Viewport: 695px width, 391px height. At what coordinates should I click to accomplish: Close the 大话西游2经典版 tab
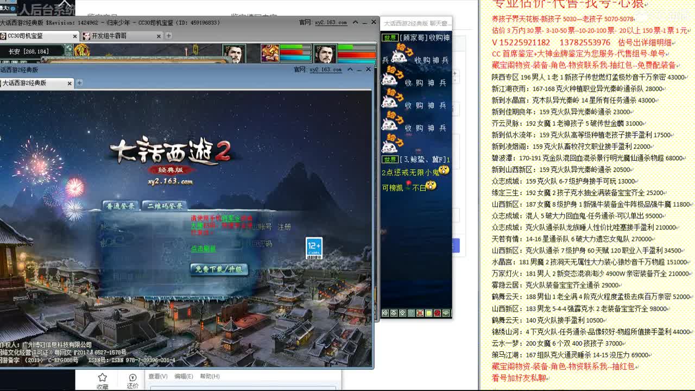69,84
